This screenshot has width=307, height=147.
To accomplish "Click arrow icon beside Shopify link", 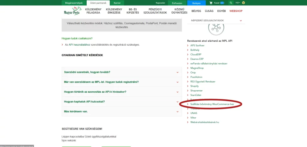I will click(x=188, y=86).
